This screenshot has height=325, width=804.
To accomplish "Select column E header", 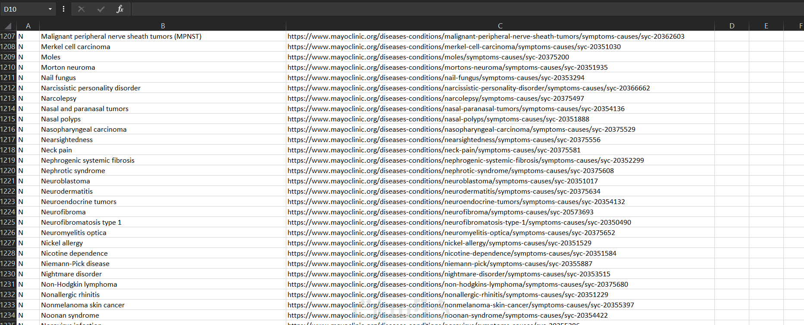I will [x=766, y=26].
